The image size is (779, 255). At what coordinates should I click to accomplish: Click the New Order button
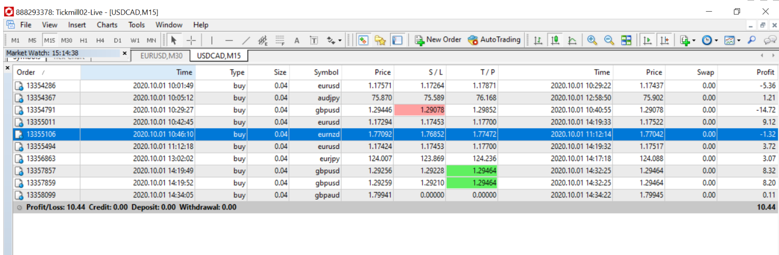tap(438, 40)
